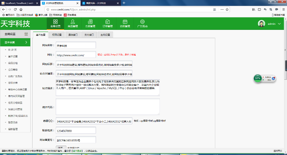Click the undo arrow icon in browser toolbar
The height and width of the screenshot is (155, 287).
tap(265, 10)
